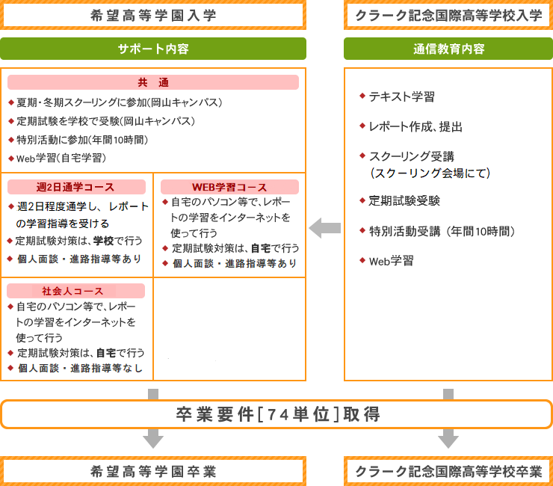Click the (スクーリング会場にて) text

pos(430,173)
